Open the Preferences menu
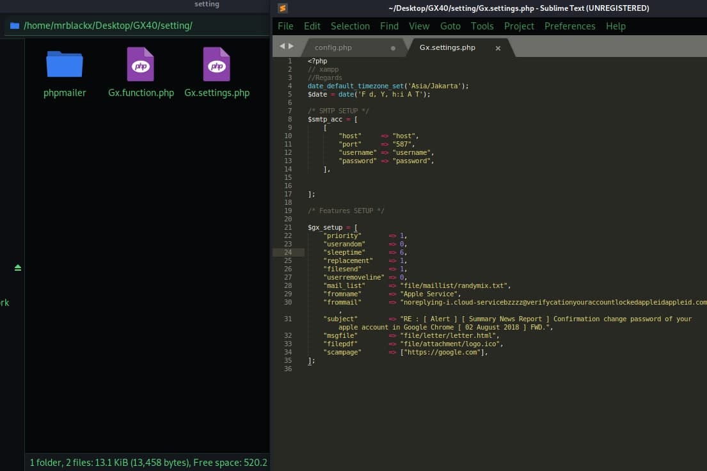 point(570,26)
